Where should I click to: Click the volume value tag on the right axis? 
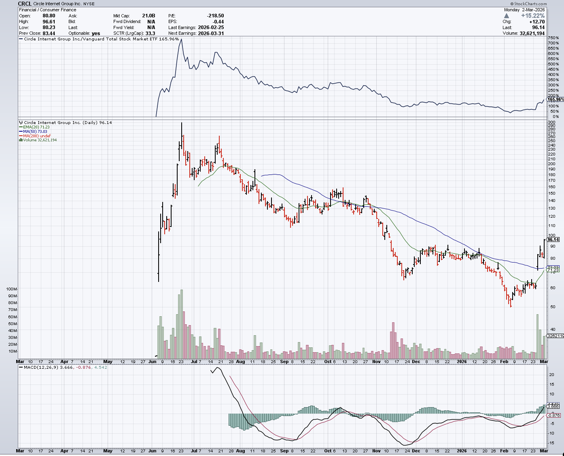click(555, 336)
